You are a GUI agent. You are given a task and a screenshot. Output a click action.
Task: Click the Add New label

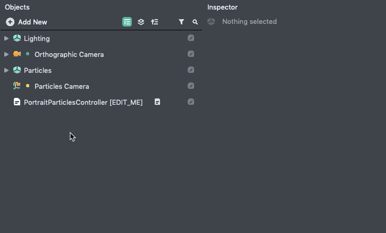coord(32,22)
